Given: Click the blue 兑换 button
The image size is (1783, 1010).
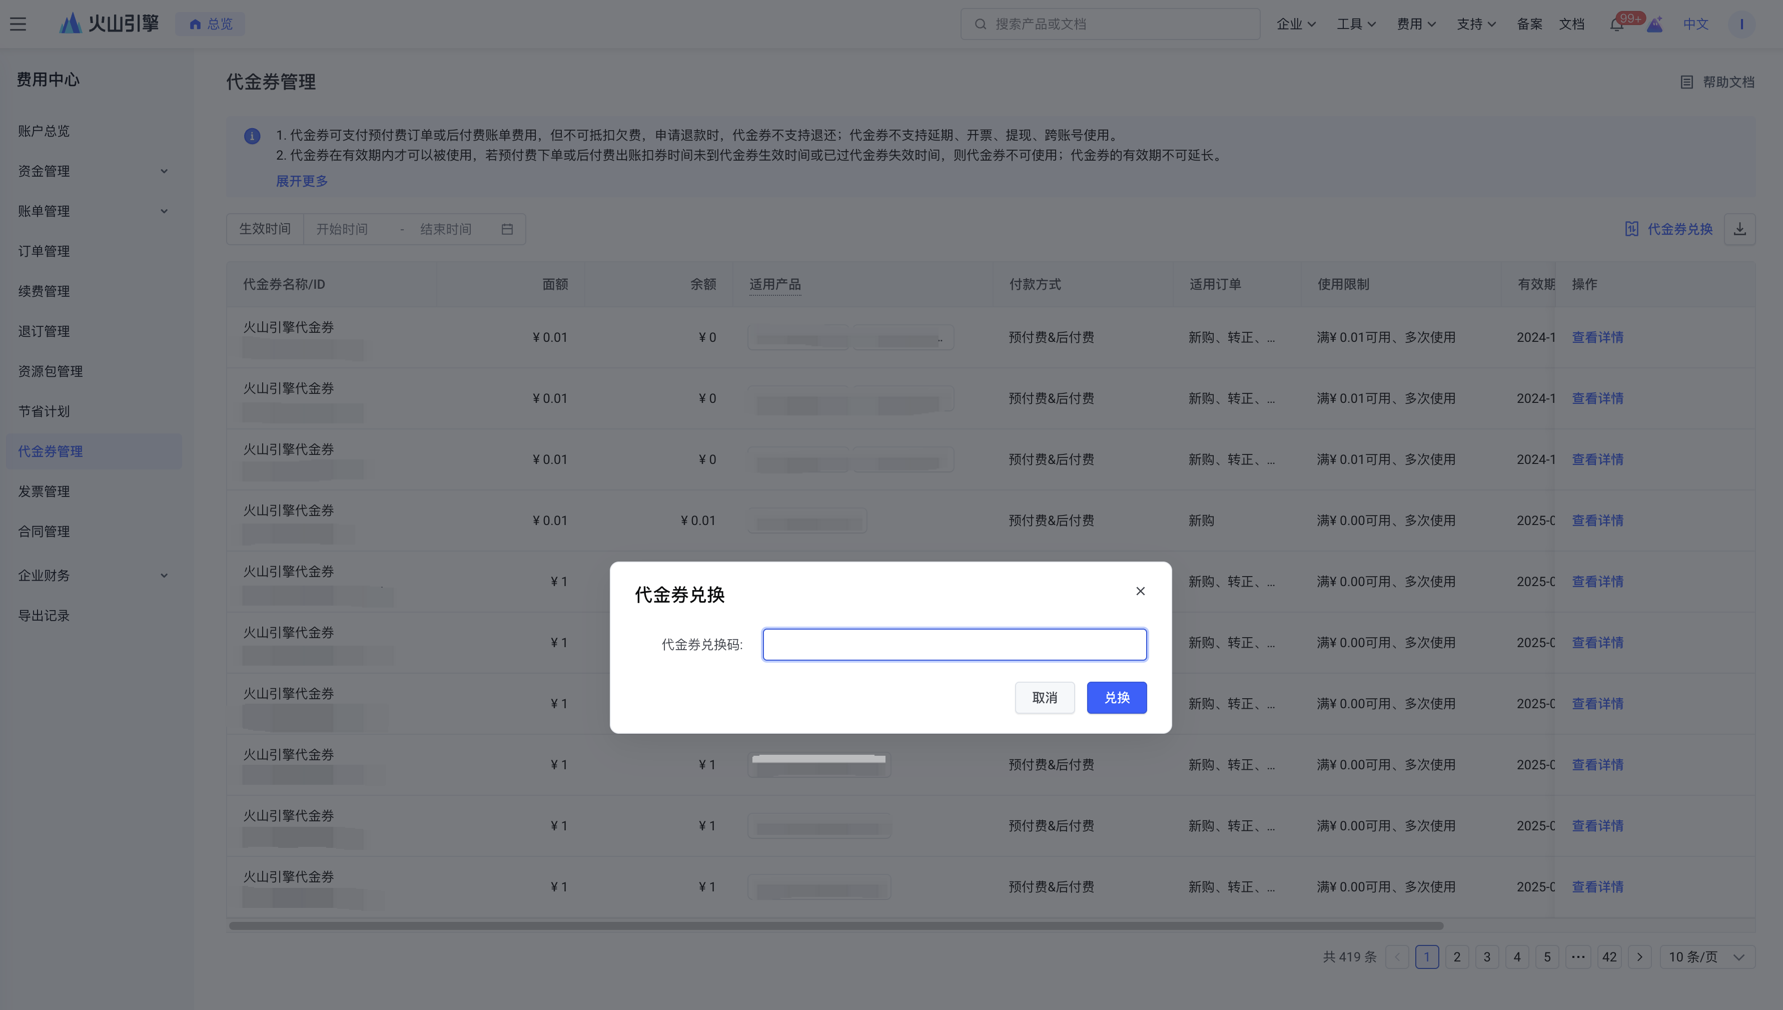Looking at the screenshot, I should (1117, 697).
